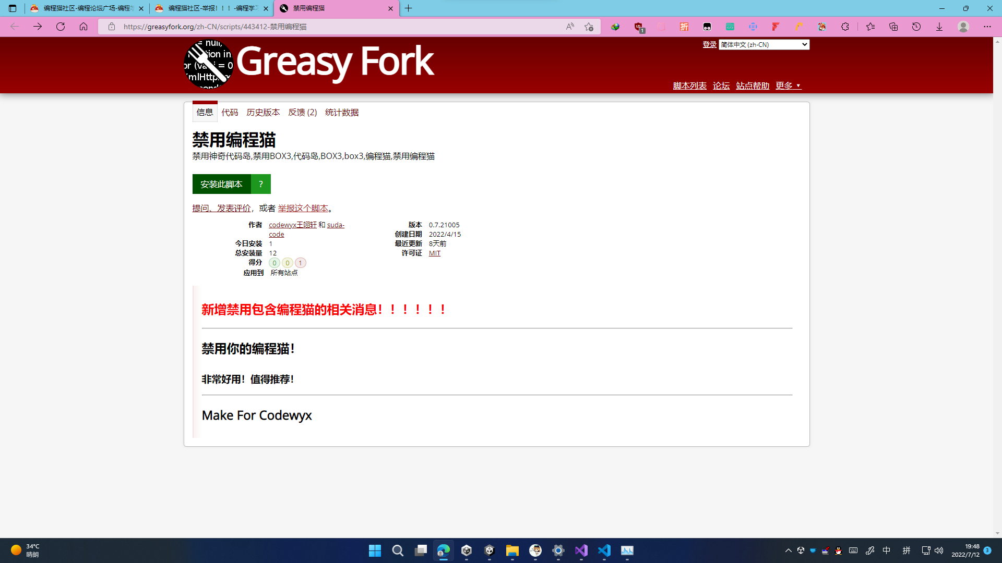
Task: Open browser history icon
Action: (x=916, y=27)
